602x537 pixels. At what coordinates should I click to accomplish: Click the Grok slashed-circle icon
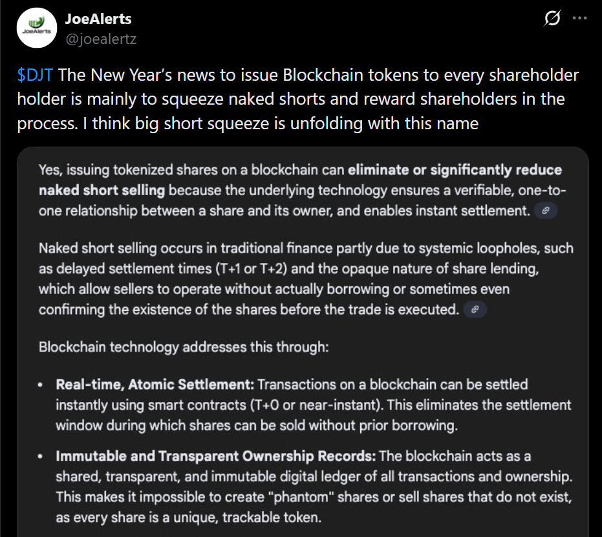click(x=552, y=19)
